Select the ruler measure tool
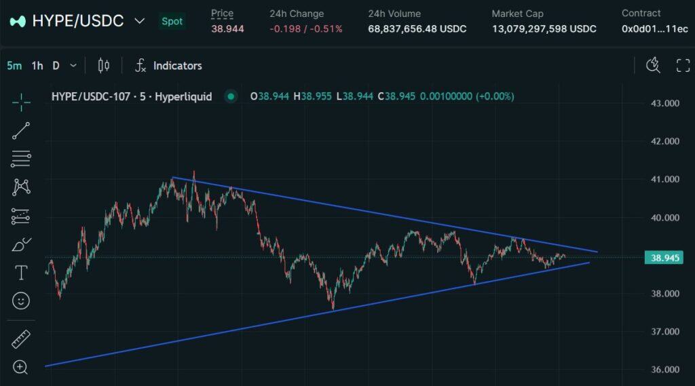This screenshot has width=695, height=386. coord(21,339)
